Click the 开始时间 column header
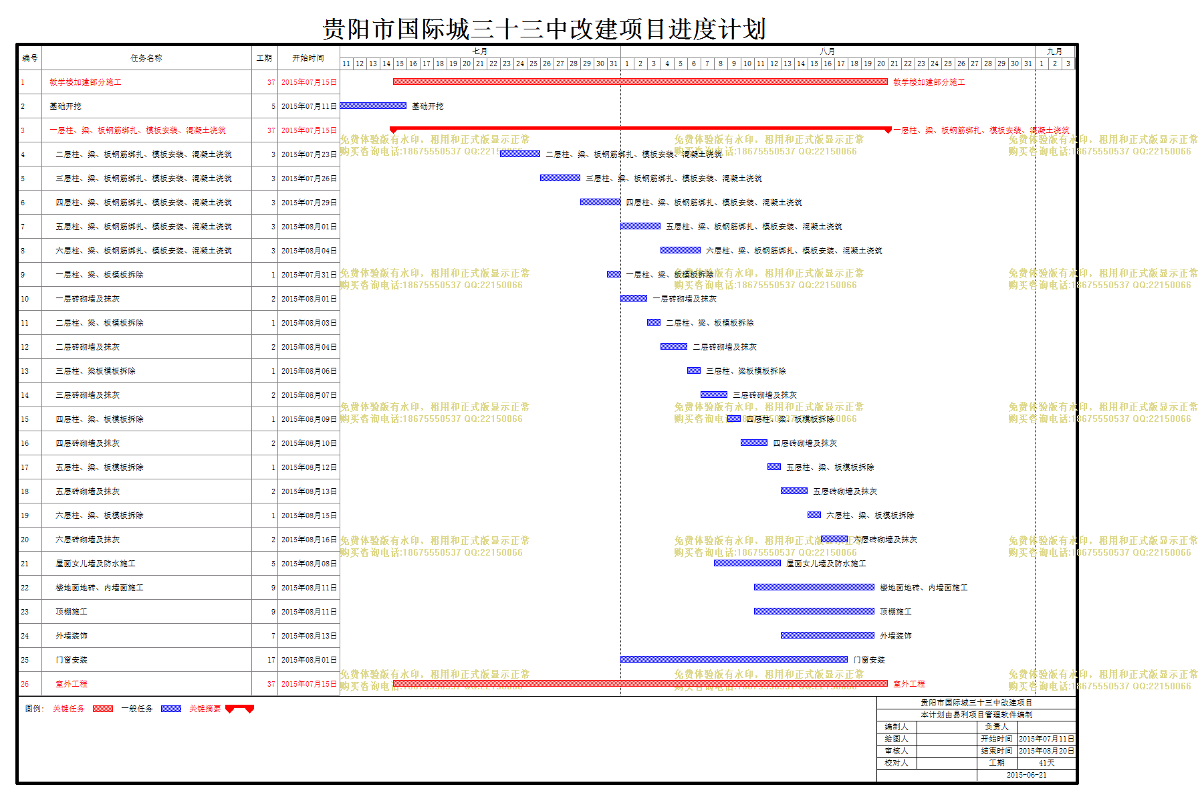This screenshot has height=799, width=1198. (x=308, y=58)
